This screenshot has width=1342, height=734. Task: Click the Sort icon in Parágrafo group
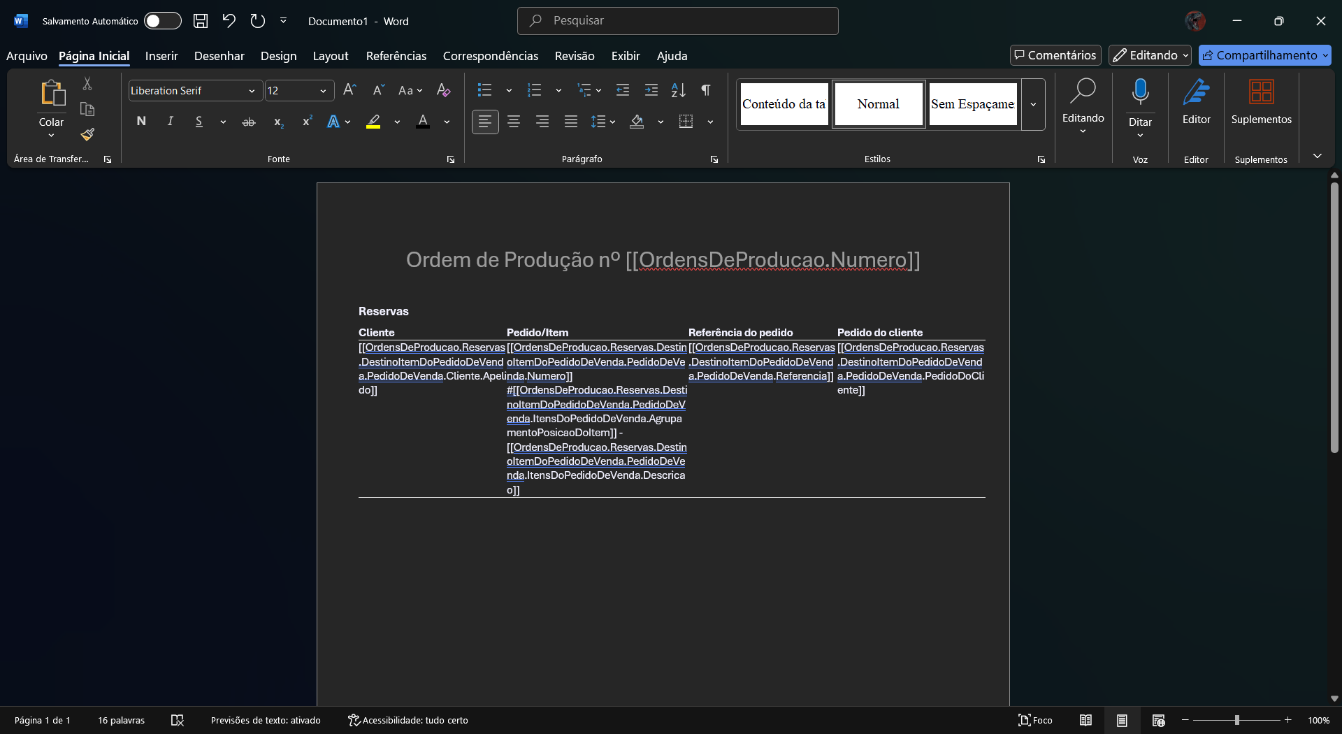click(x=678, y=90)
